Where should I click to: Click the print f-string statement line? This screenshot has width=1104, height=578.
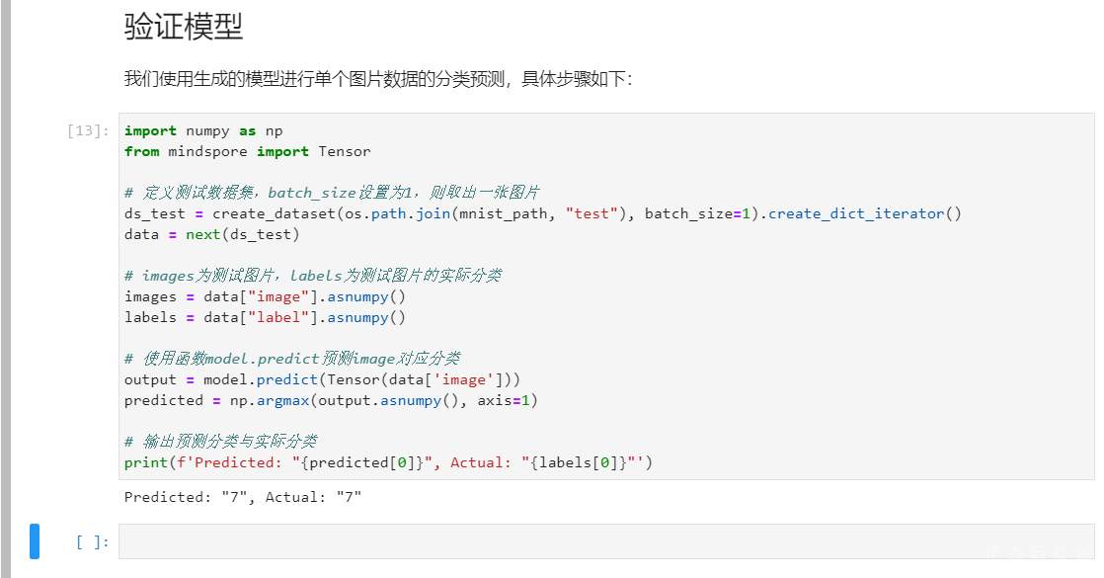pos(388,462)
